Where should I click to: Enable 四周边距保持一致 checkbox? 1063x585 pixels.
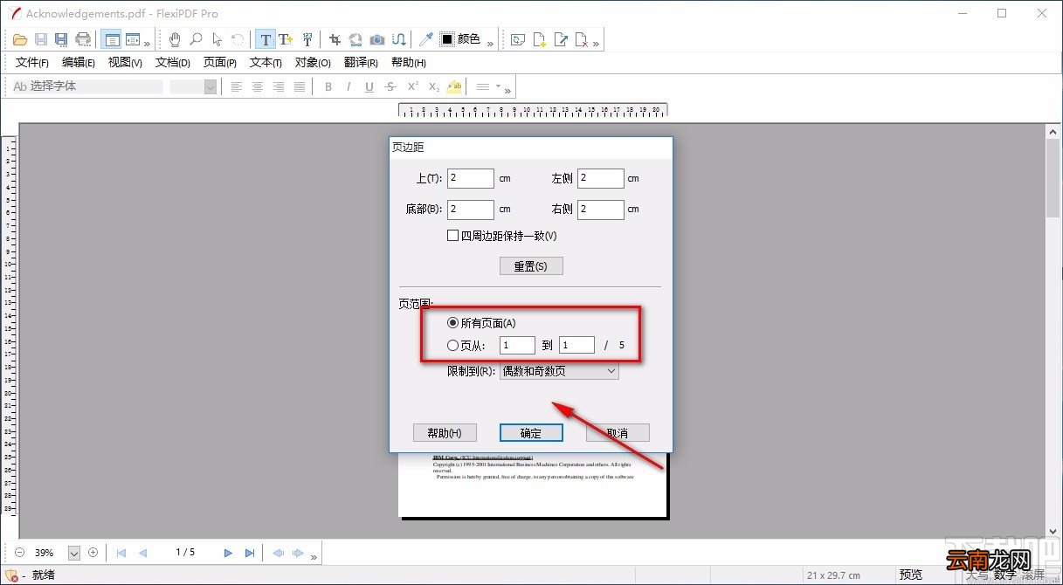click(452, 235)
